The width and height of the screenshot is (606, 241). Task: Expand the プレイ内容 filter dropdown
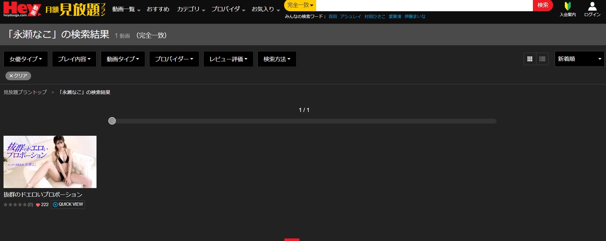point(74,59)
